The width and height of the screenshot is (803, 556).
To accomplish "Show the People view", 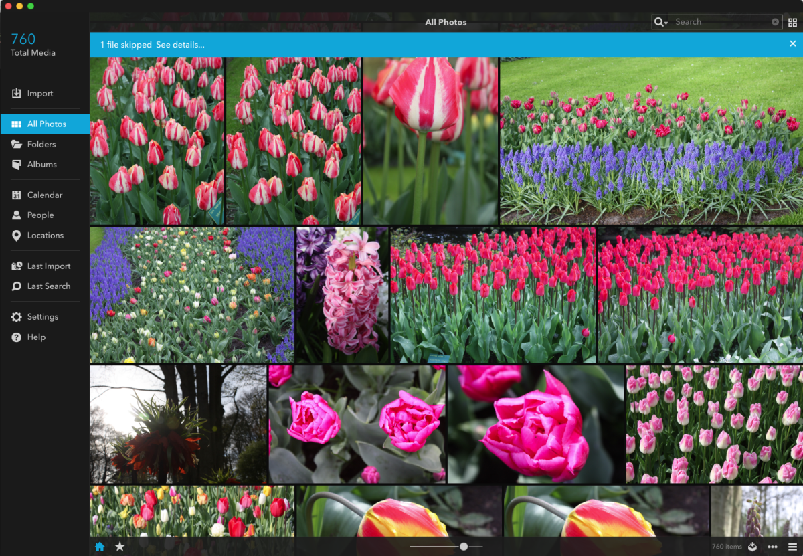I will pos(40,215).
